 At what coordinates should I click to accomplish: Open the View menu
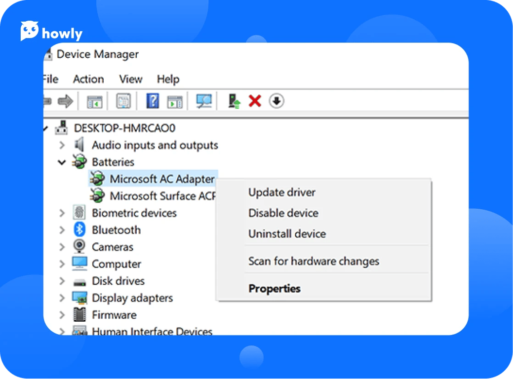tap(130, 79)
